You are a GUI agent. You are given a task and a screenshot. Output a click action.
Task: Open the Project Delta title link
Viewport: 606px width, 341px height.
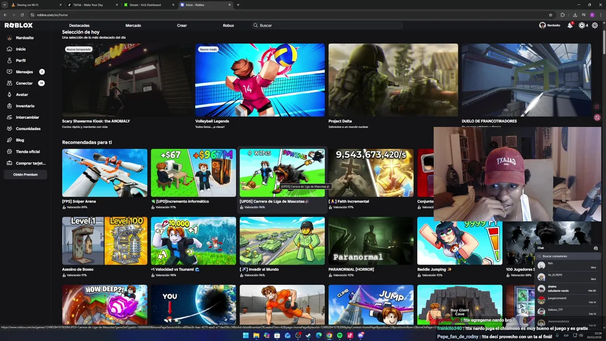[340, 121]
